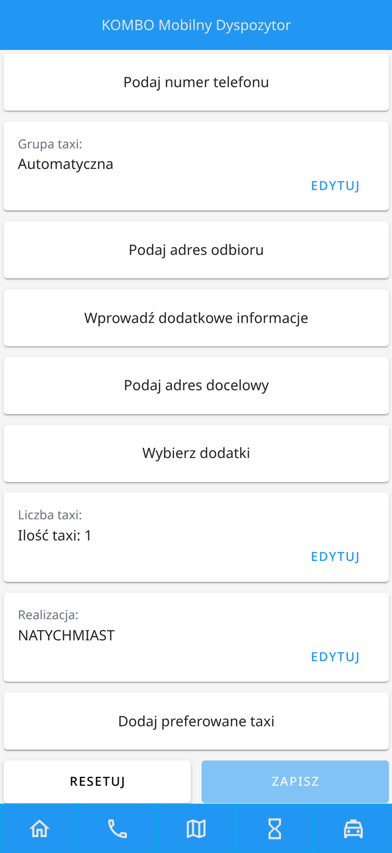Open the Podaj adres odbioru field
392x853 pixels.
point(196,250)
